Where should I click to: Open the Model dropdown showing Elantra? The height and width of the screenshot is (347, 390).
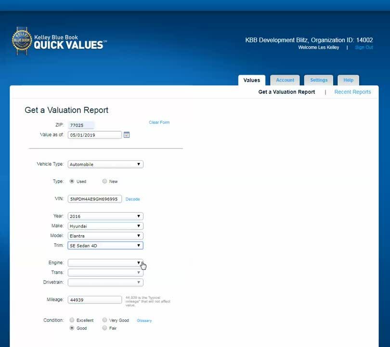[x=105, y=236]
